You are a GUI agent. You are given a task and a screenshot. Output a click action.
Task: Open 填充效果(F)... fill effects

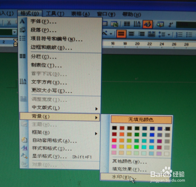(x=129, y=170)
